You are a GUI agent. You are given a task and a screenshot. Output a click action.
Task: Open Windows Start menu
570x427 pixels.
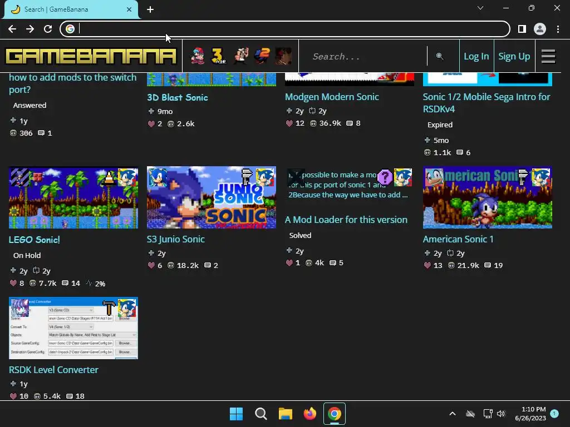(236, 414)
